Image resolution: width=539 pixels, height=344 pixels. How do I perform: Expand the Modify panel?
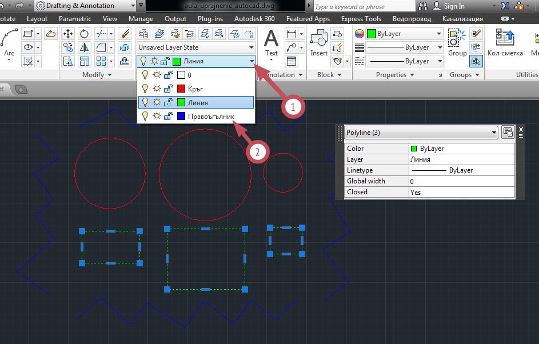[97, 75]
